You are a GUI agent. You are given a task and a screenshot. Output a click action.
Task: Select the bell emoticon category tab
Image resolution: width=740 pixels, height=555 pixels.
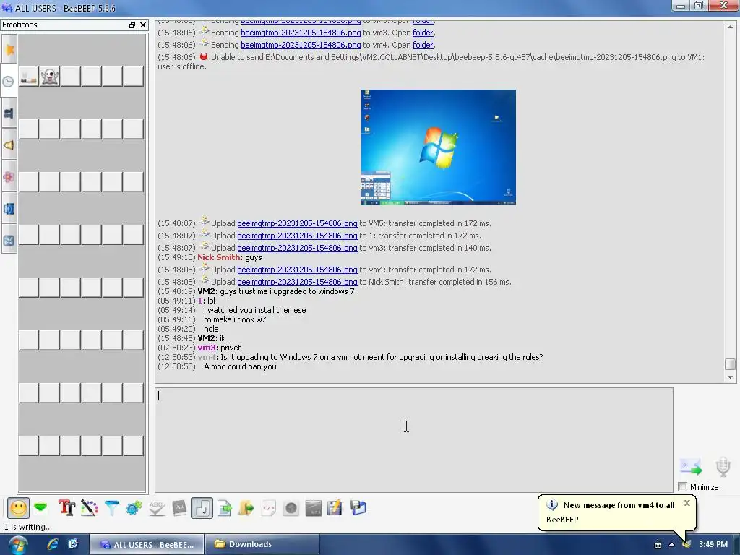click(9, 145)
